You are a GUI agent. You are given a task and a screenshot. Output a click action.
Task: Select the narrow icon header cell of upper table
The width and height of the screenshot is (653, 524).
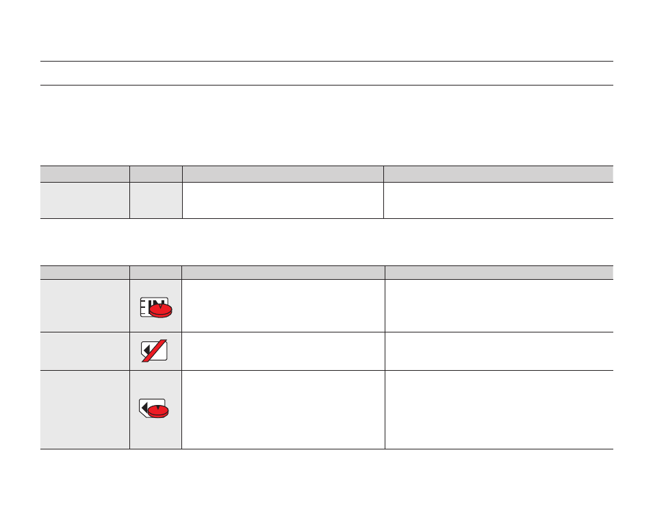(156, 174)
